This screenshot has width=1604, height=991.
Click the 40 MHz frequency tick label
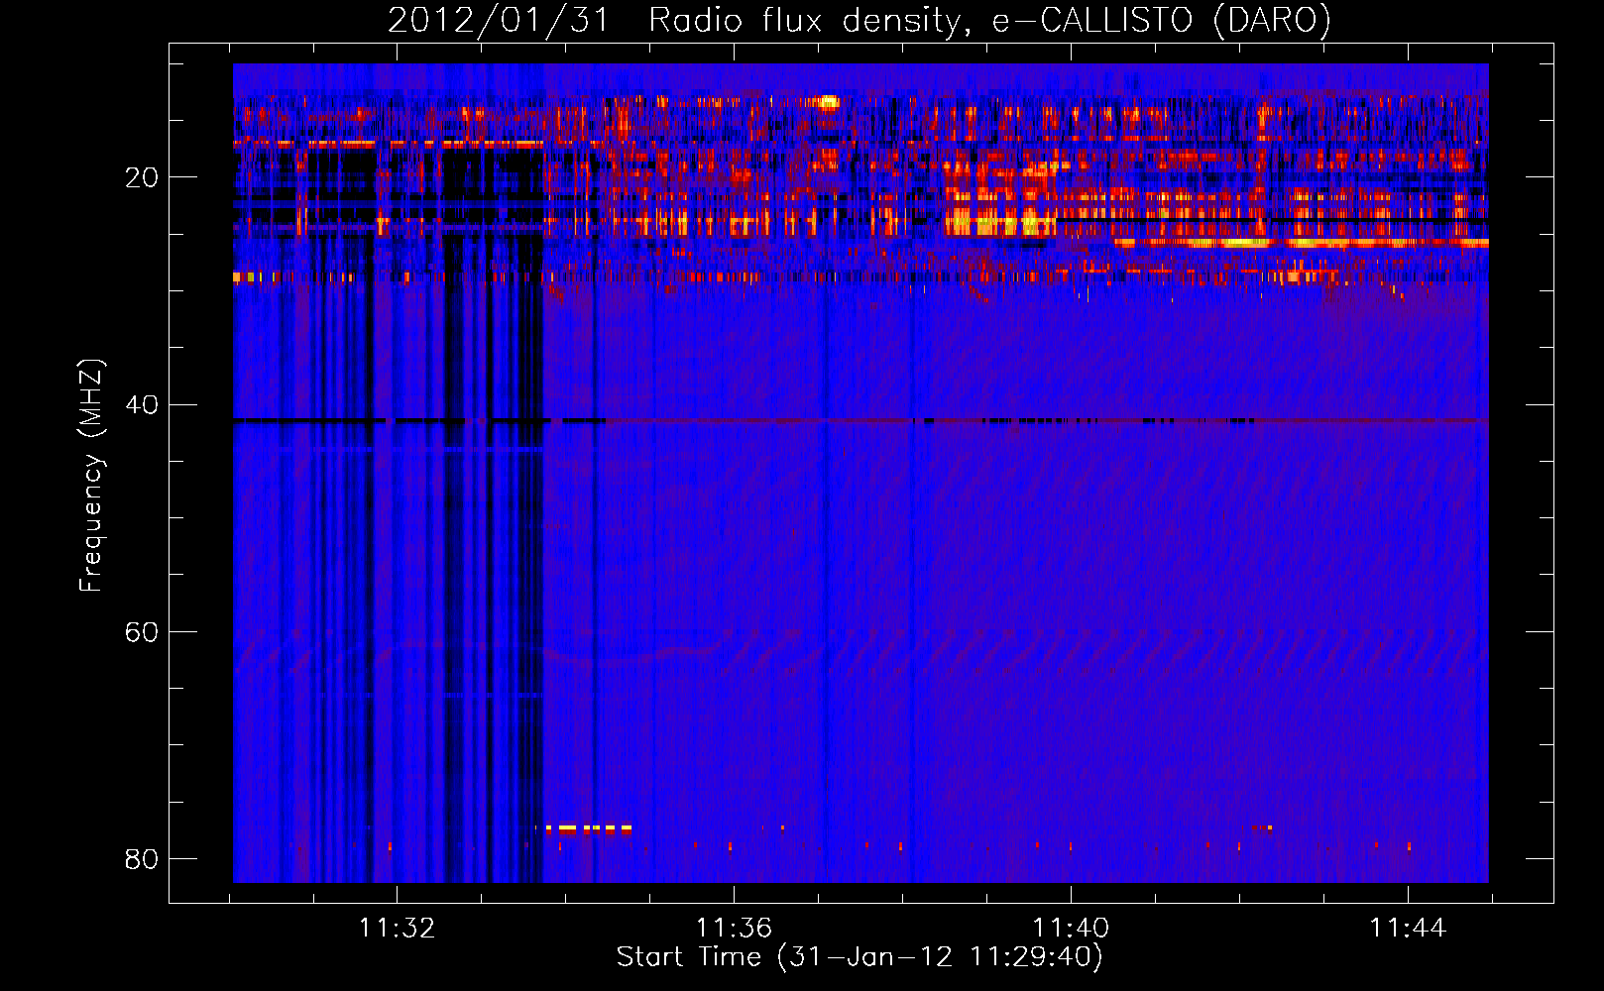pos(142,404)
